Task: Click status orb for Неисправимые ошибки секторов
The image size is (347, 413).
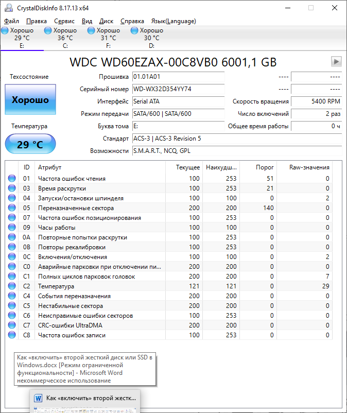Action: click(x=12, y=315)
